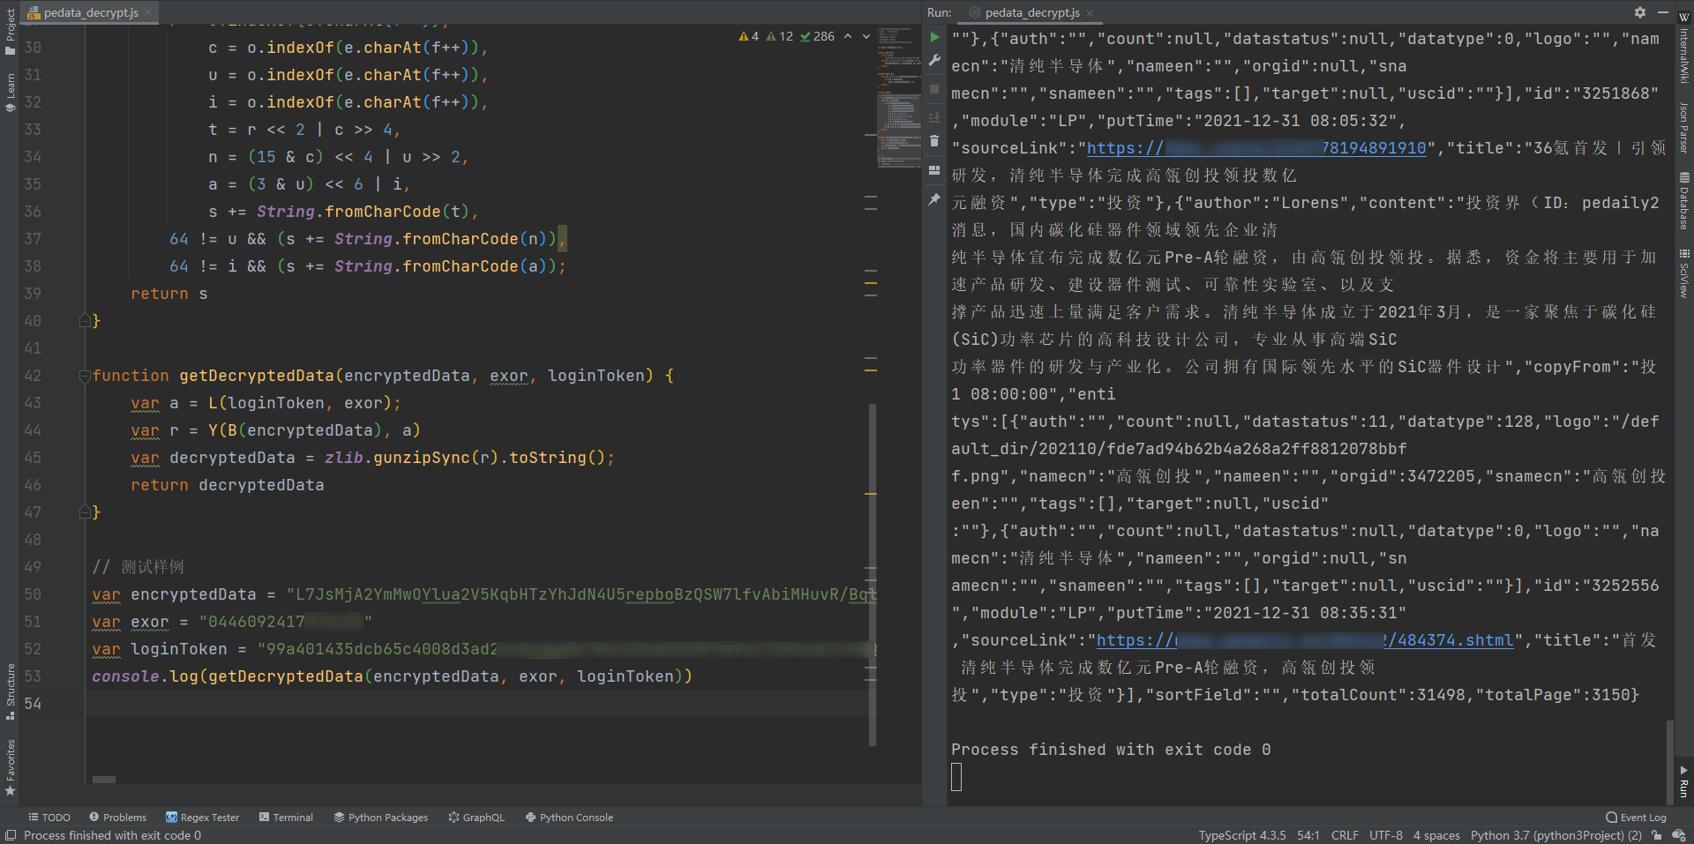Open the CRLF line separator dropdown
Image resolution: width=1694 pixels, height=844 pixels.
click(x=1345, y=835)
